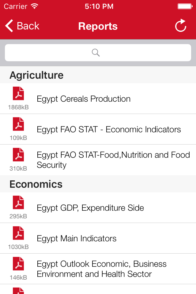Open the Egypt Cereals Production report
The width and height of the screenshot is (196, 294).
coord(83,99)
